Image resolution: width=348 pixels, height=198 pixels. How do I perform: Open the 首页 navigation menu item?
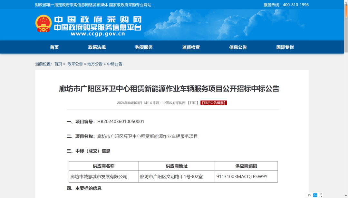(x=54, y=47)
